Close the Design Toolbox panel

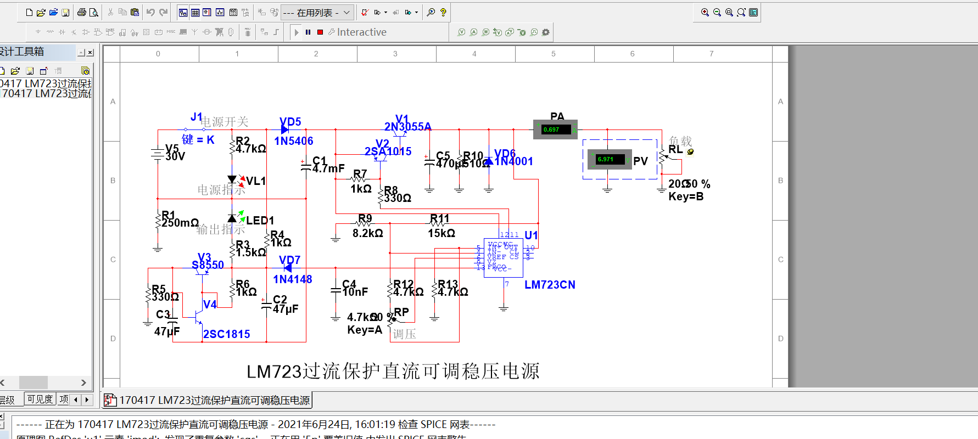90,53
